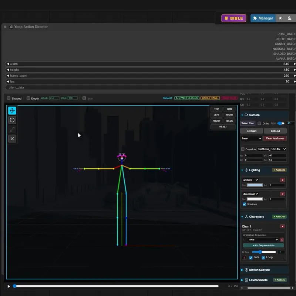Open the linear interpolation dropdown

coord(251,138)
